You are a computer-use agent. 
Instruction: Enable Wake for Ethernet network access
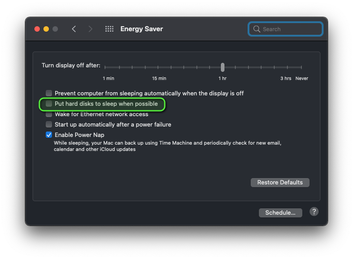pyautogui.click(x=49, y=114)
